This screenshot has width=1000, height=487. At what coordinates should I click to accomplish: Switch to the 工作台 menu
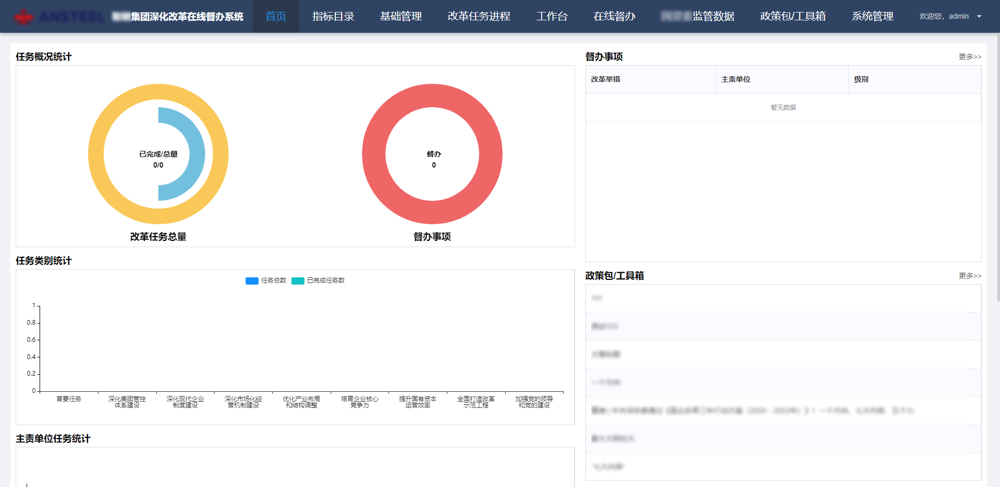pos(552,17)
